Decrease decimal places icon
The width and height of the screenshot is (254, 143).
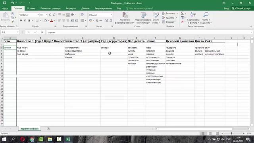tap(111, 21)
